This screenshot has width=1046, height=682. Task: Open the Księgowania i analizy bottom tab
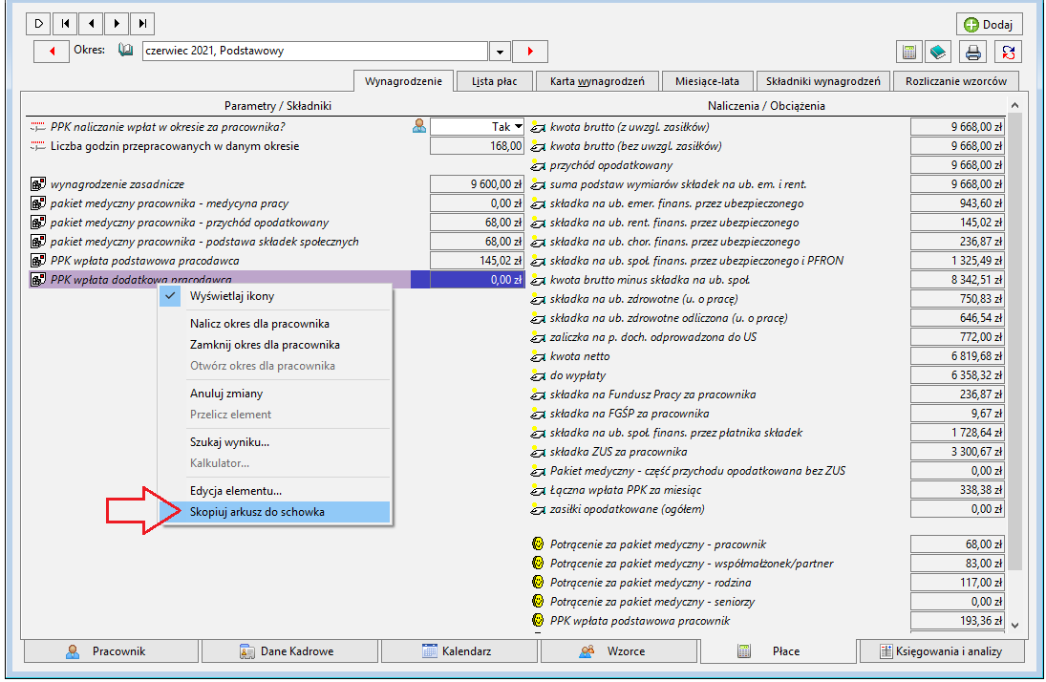tap(942, 651)
